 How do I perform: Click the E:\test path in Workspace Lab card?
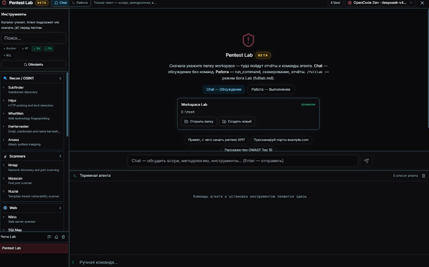click(188, 112)
